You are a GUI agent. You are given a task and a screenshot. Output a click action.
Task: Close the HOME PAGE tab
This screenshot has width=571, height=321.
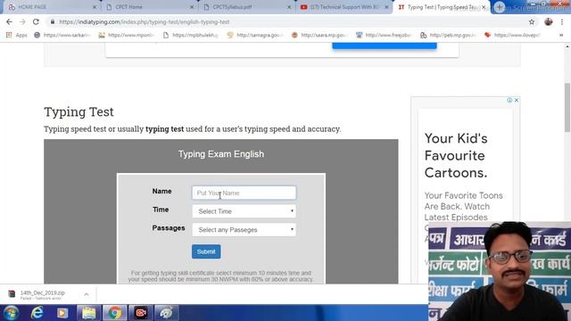tap(95, 7)
